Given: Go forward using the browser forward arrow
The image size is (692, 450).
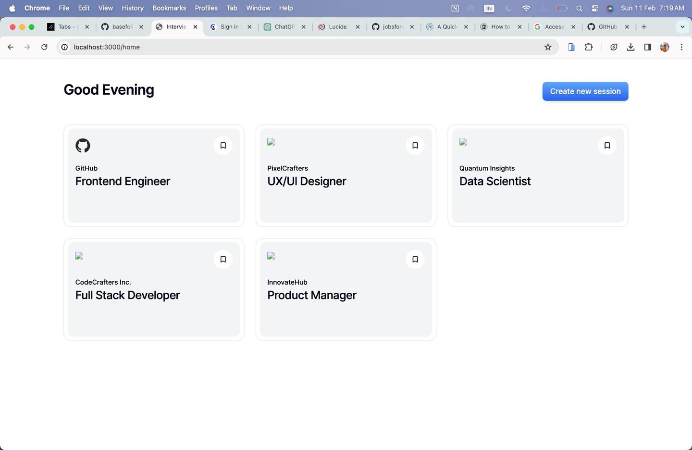Looking at the screenshot, I should (27, 47).
